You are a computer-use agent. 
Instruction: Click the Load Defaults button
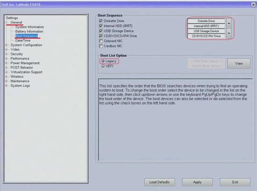(159, 182)
